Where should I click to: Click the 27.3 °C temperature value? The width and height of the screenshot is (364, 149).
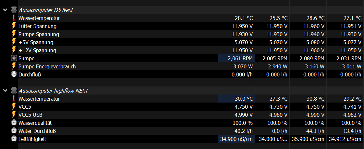[x=278, y=99]
